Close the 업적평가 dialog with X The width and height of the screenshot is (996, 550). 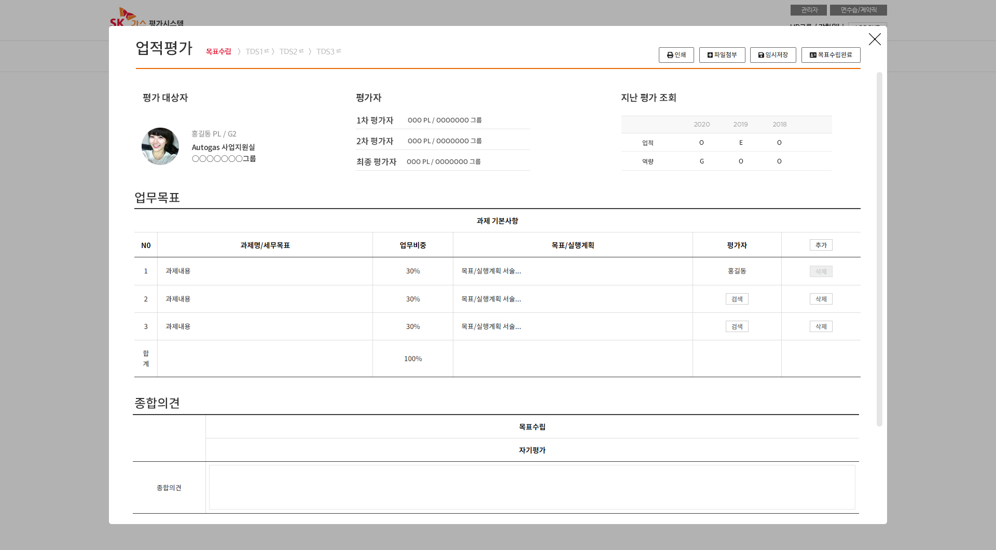[874, 39]
